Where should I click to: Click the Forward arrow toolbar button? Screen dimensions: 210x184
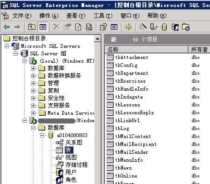17,27
